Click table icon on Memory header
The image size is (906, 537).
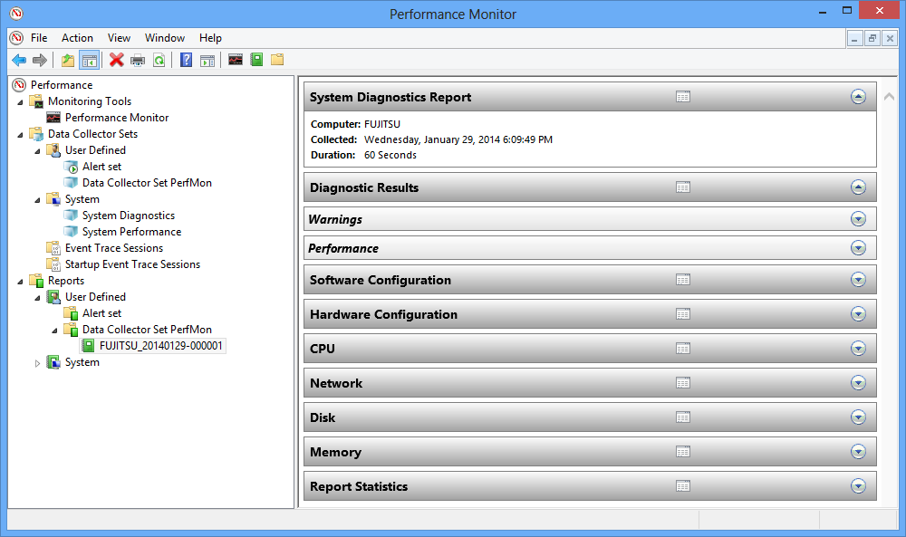click(x=683, y=452)
